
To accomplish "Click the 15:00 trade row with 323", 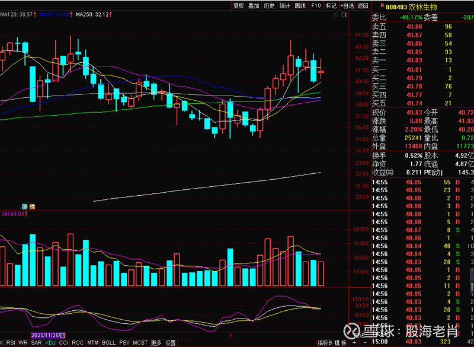I will [x=422, y=342].
